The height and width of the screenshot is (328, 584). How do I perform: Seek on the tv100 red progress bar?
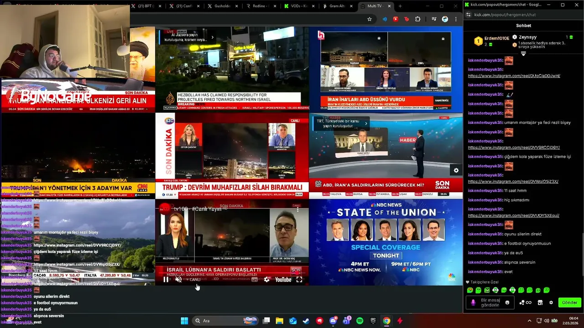[x=232, y=274]
